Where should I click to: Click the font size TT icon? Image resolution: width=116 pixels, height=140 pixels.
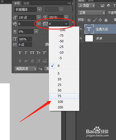(15, 17)
